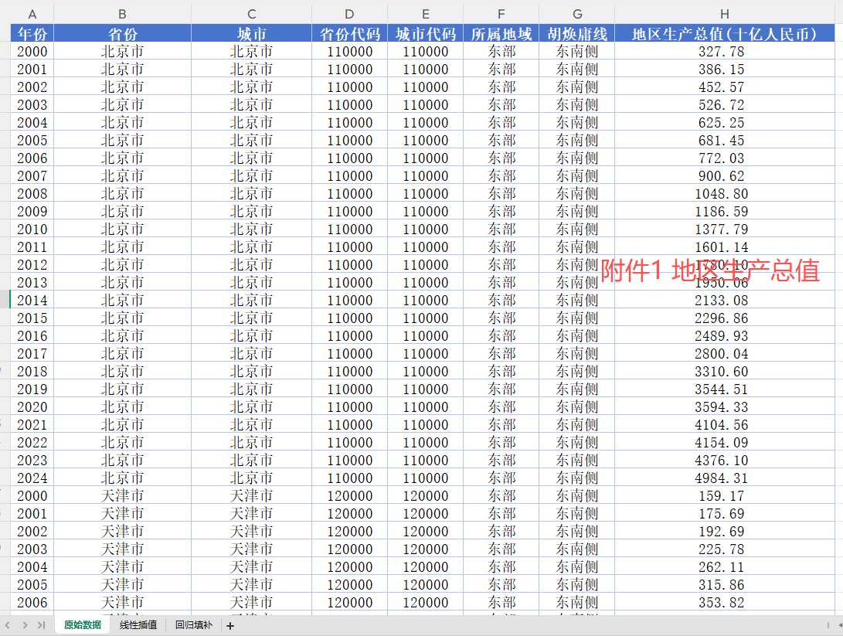Select column C header
843x636 pixels.
pyautogui.click(x=252, y=15)
